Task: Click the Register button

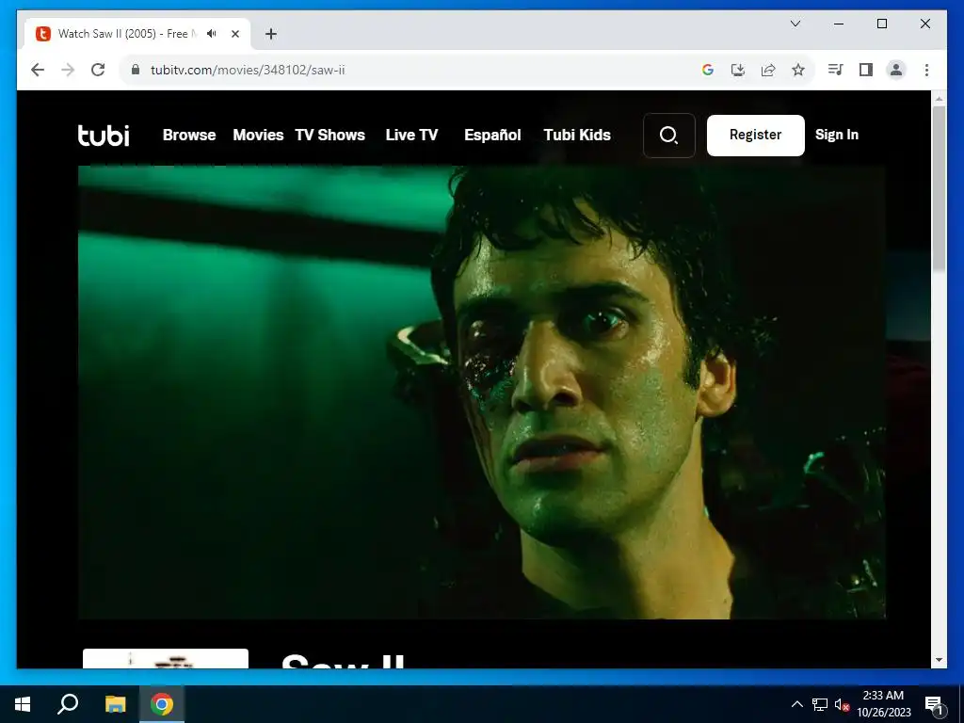Action: click(x=756, y=136)
